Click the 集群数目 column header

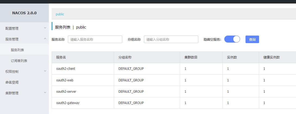[191, 57]
